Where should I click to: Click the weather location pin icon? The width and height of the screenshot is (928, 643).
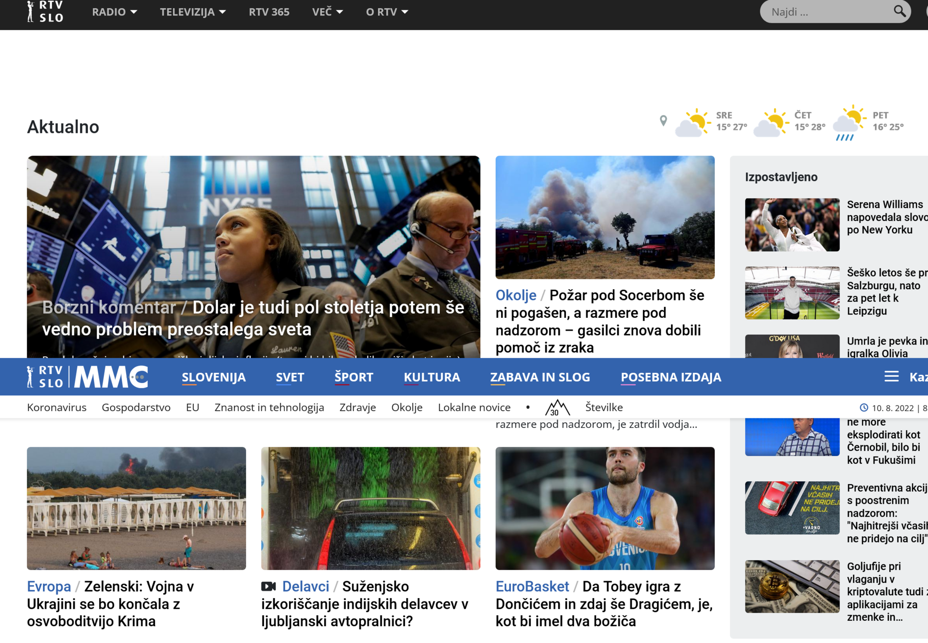coord(663,121)
